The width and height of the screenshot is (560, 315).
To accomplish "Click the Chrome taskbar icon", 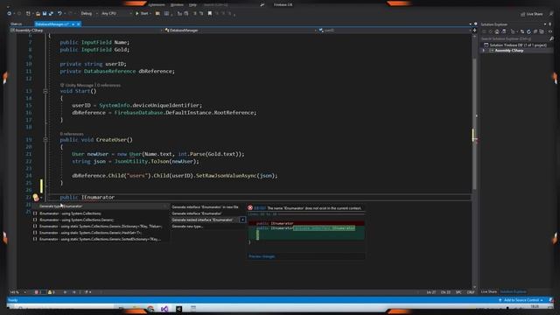I will [x=150, y=309].
